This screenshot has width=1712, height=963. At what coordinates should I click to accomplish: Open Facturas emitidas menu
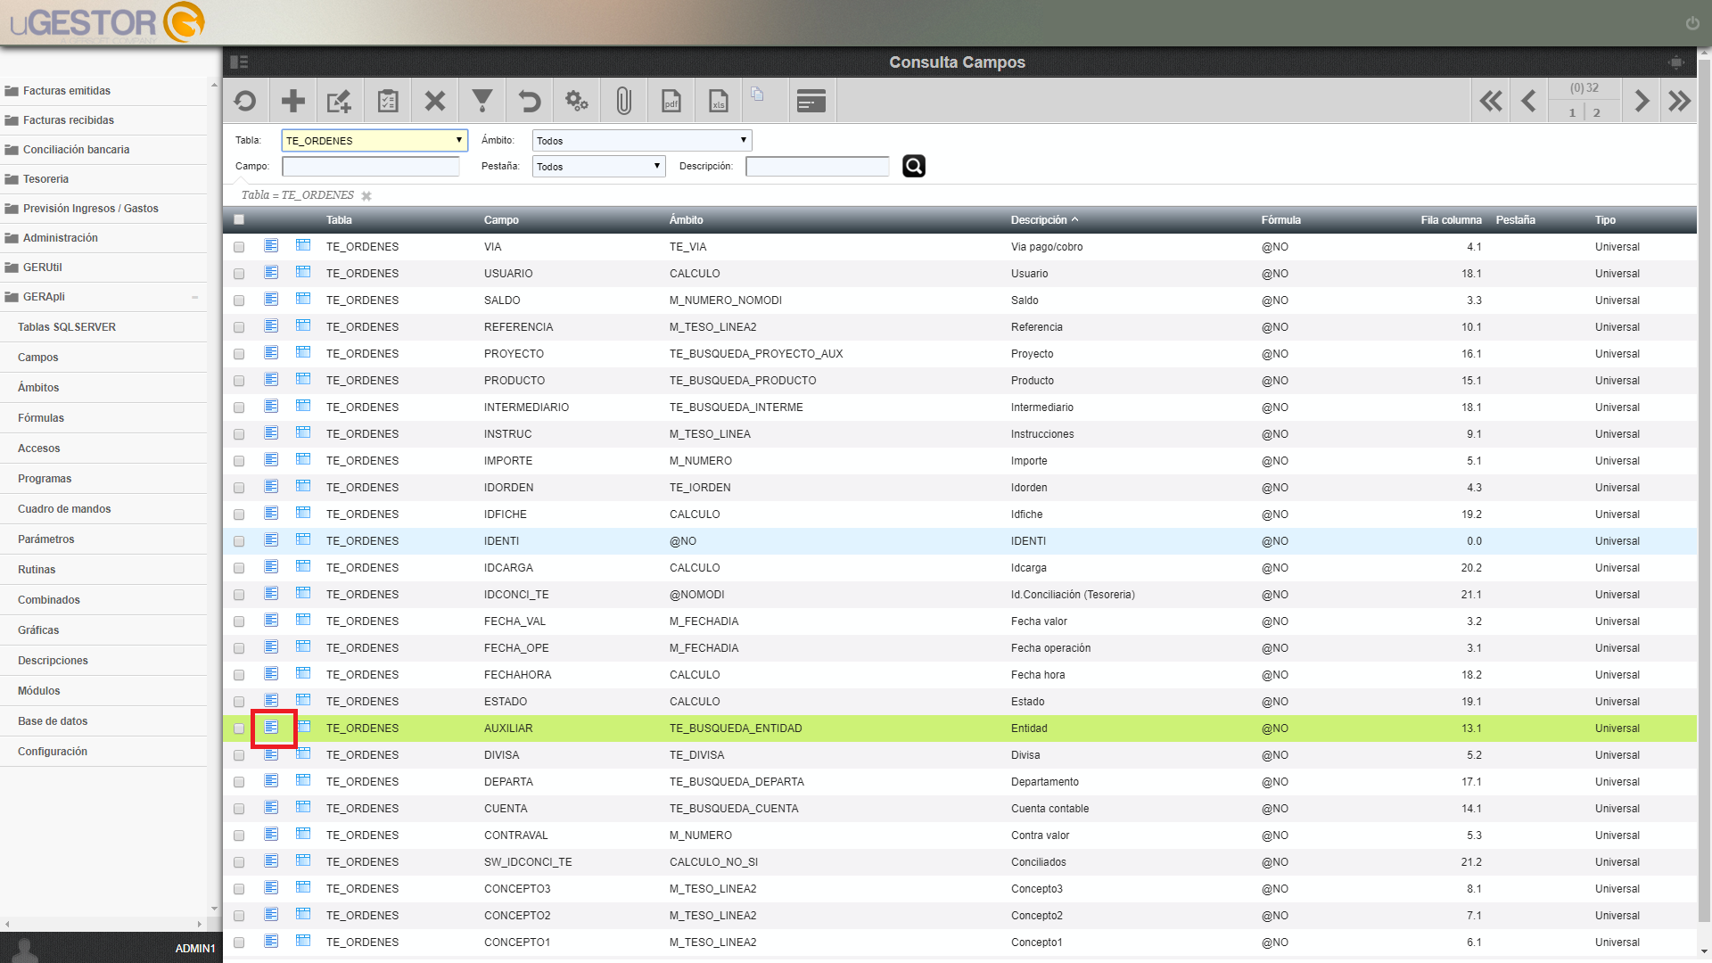(x=67, y=91)
